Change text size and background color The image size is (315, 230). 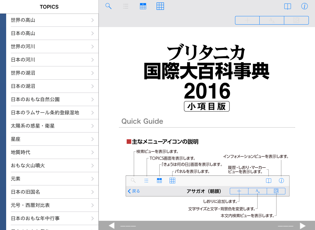(272, 20)
